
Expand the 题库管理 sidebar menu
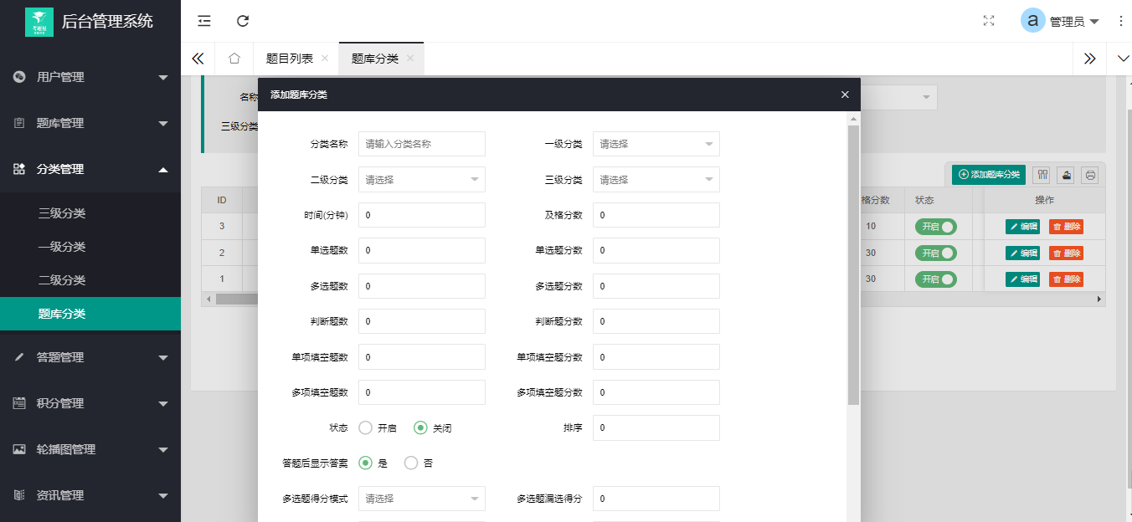(x=163, y=123)
